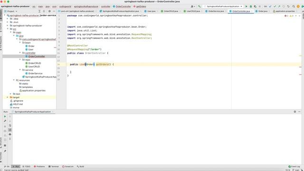
Task: Open Run panel settings gear
Action: tap(295, 112)
